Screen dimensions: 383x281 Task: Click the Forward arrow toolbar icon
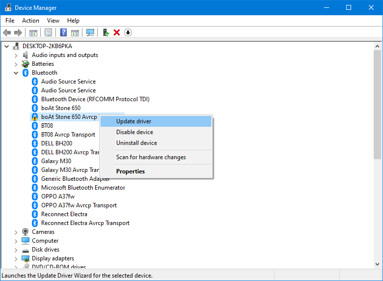pos(18,32)
